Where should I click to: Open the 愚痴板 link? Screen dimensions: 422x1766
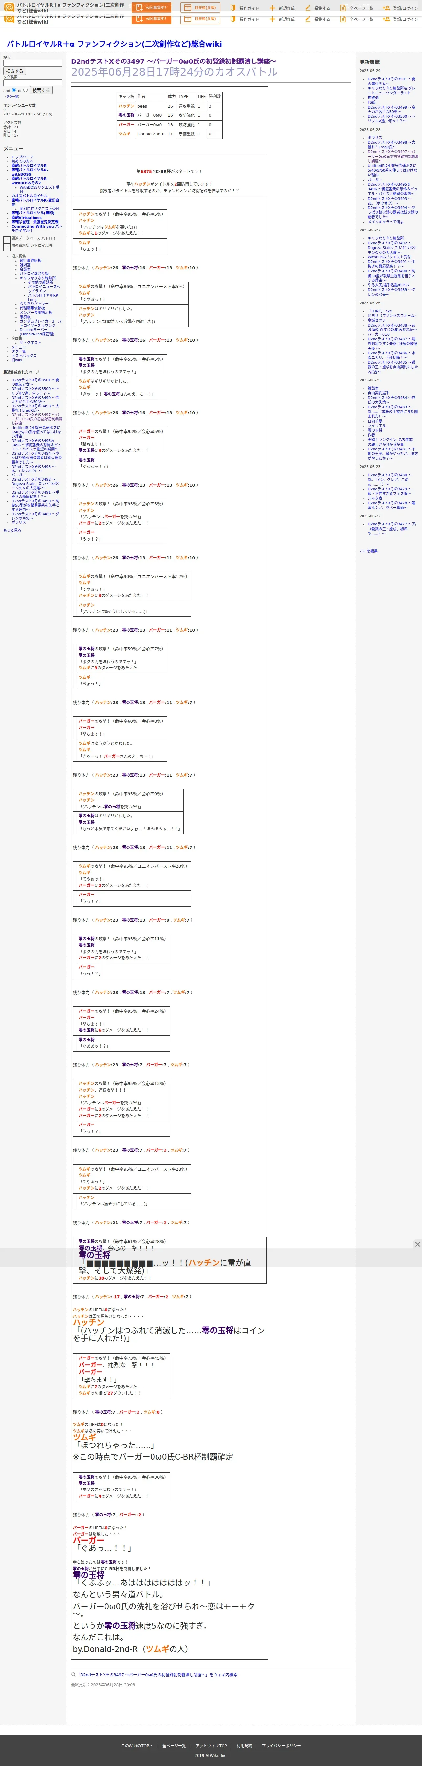point(25,317)
